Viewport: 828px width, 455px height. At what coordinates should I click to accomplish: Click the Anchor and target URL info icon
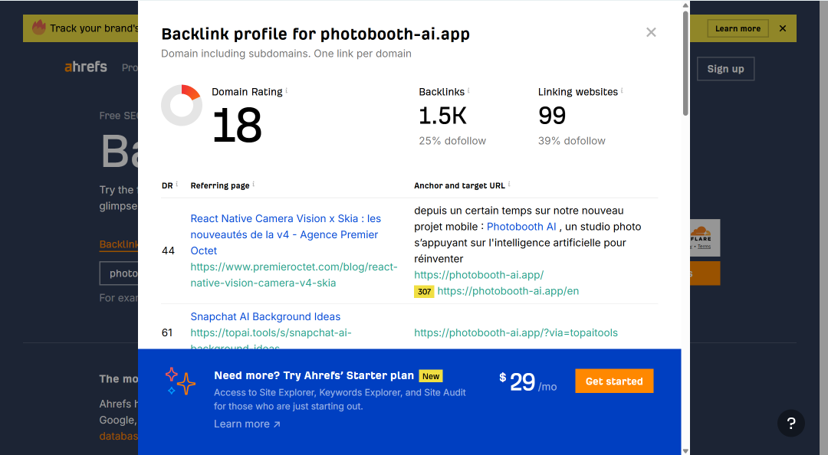tap(509, 184)
